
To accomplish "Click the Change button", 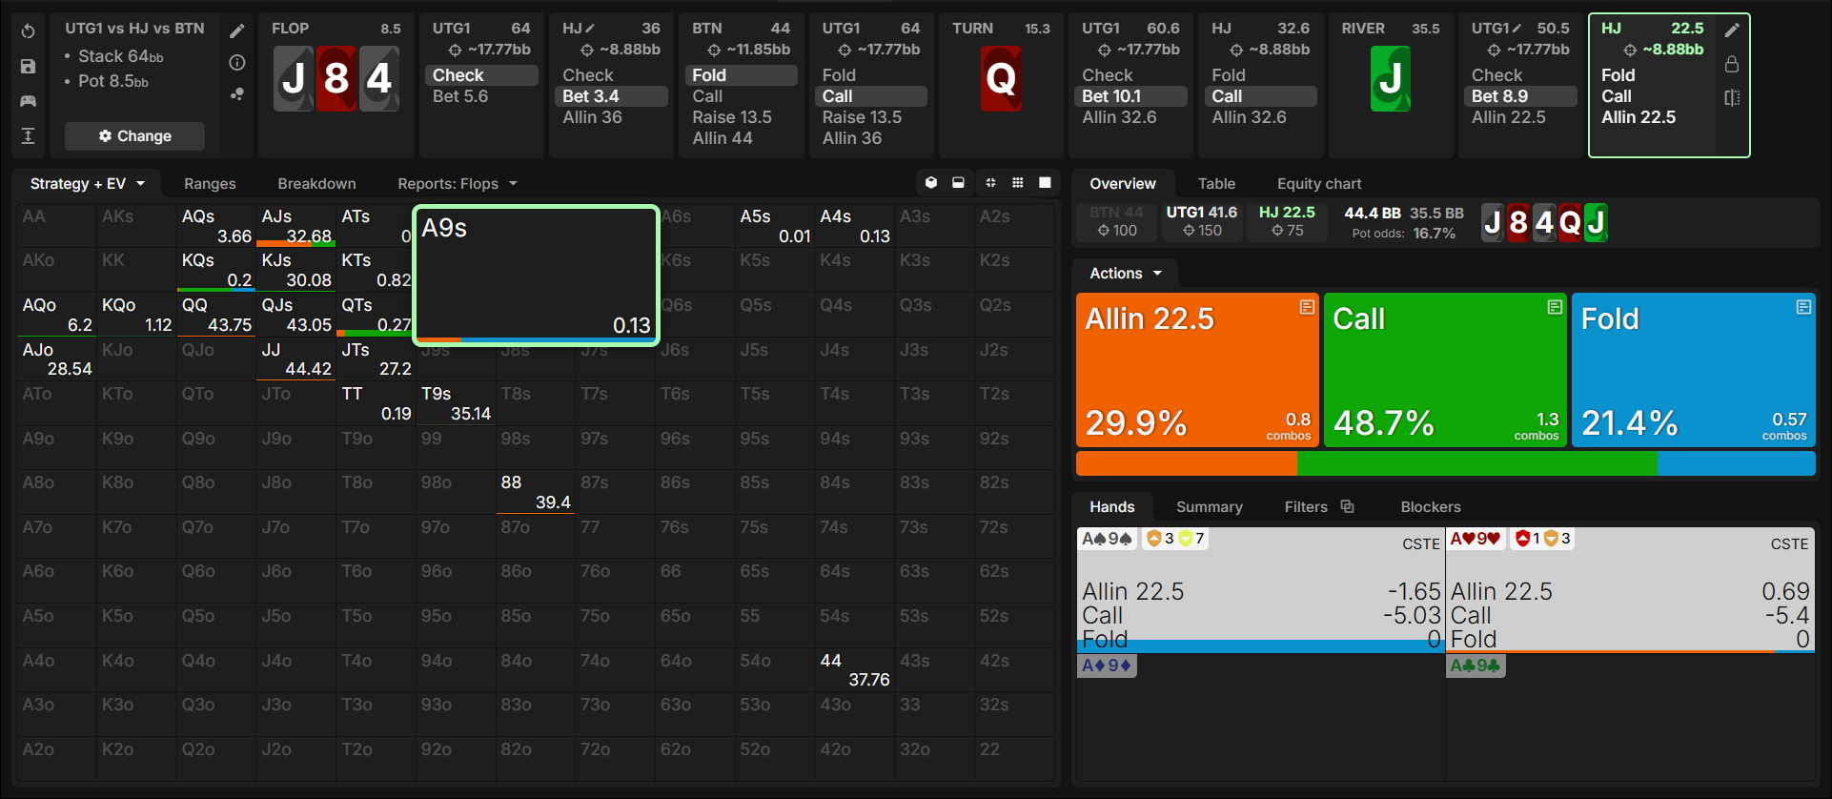I will [134, 136].
